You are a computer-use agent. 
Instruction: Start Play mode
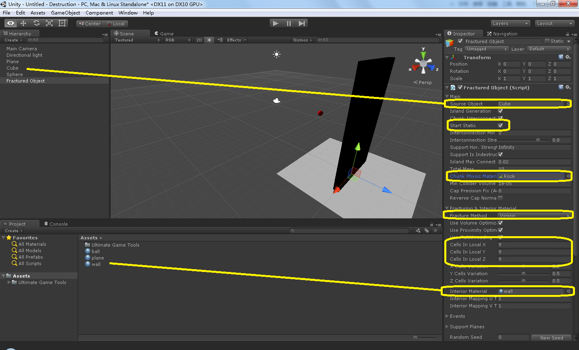point(275,23)
